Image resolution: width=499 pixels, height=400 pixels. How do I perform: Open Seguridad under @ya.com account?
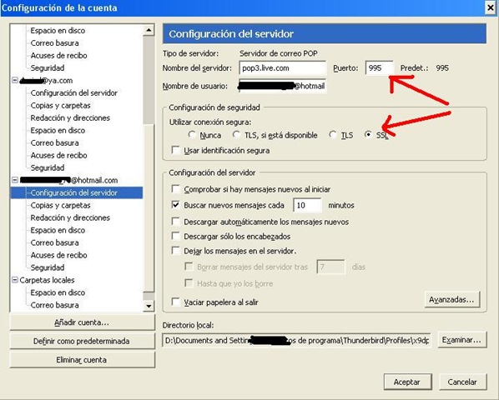point(48,167)
